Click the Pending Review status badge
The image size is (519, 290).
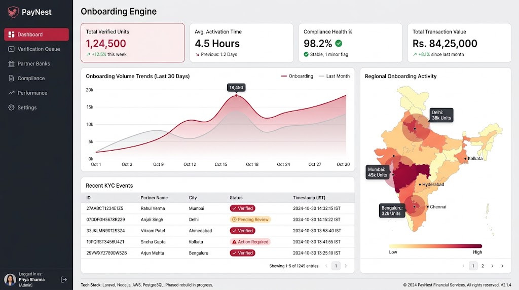coord(250,220)
